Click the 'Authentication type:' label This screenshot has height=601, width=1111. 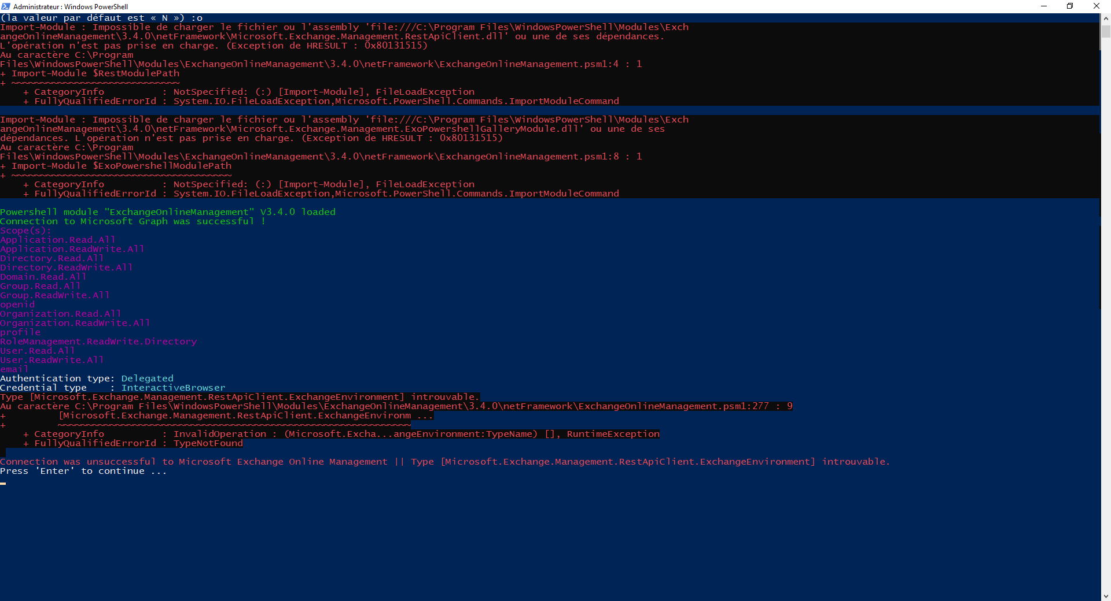58,379
